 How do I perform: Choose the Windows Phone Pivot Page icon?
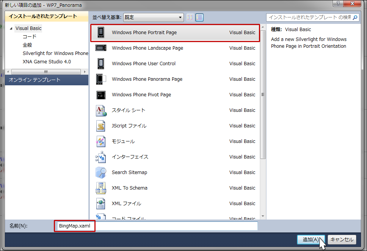[x=101, y=95]
